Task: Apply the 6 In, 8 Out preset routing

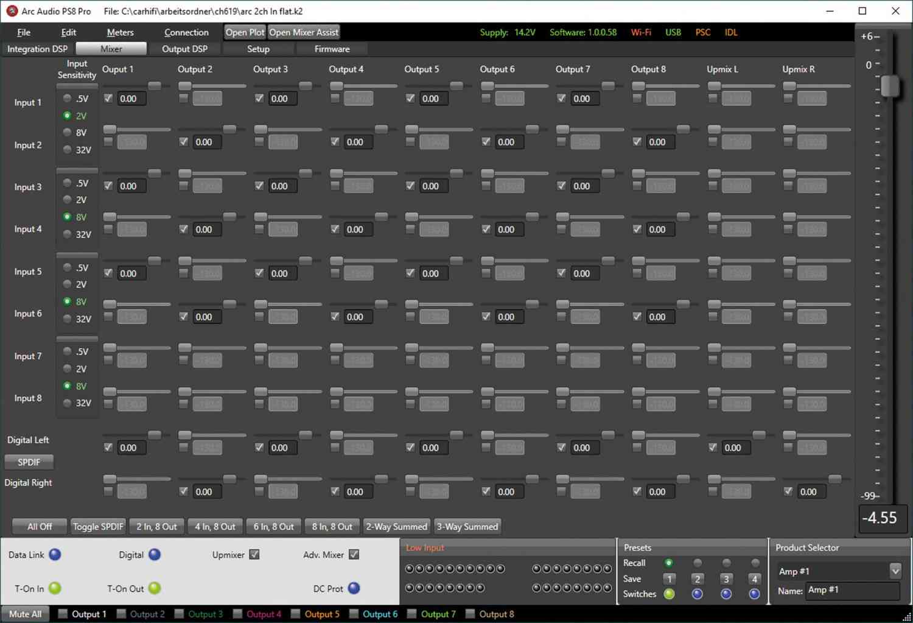Action: click(x=273, y=526)
